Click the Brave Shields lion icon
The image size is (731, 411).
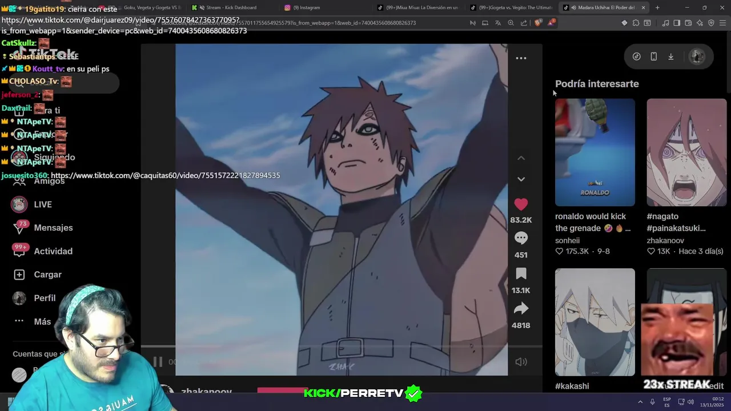(x=538, y=23)
